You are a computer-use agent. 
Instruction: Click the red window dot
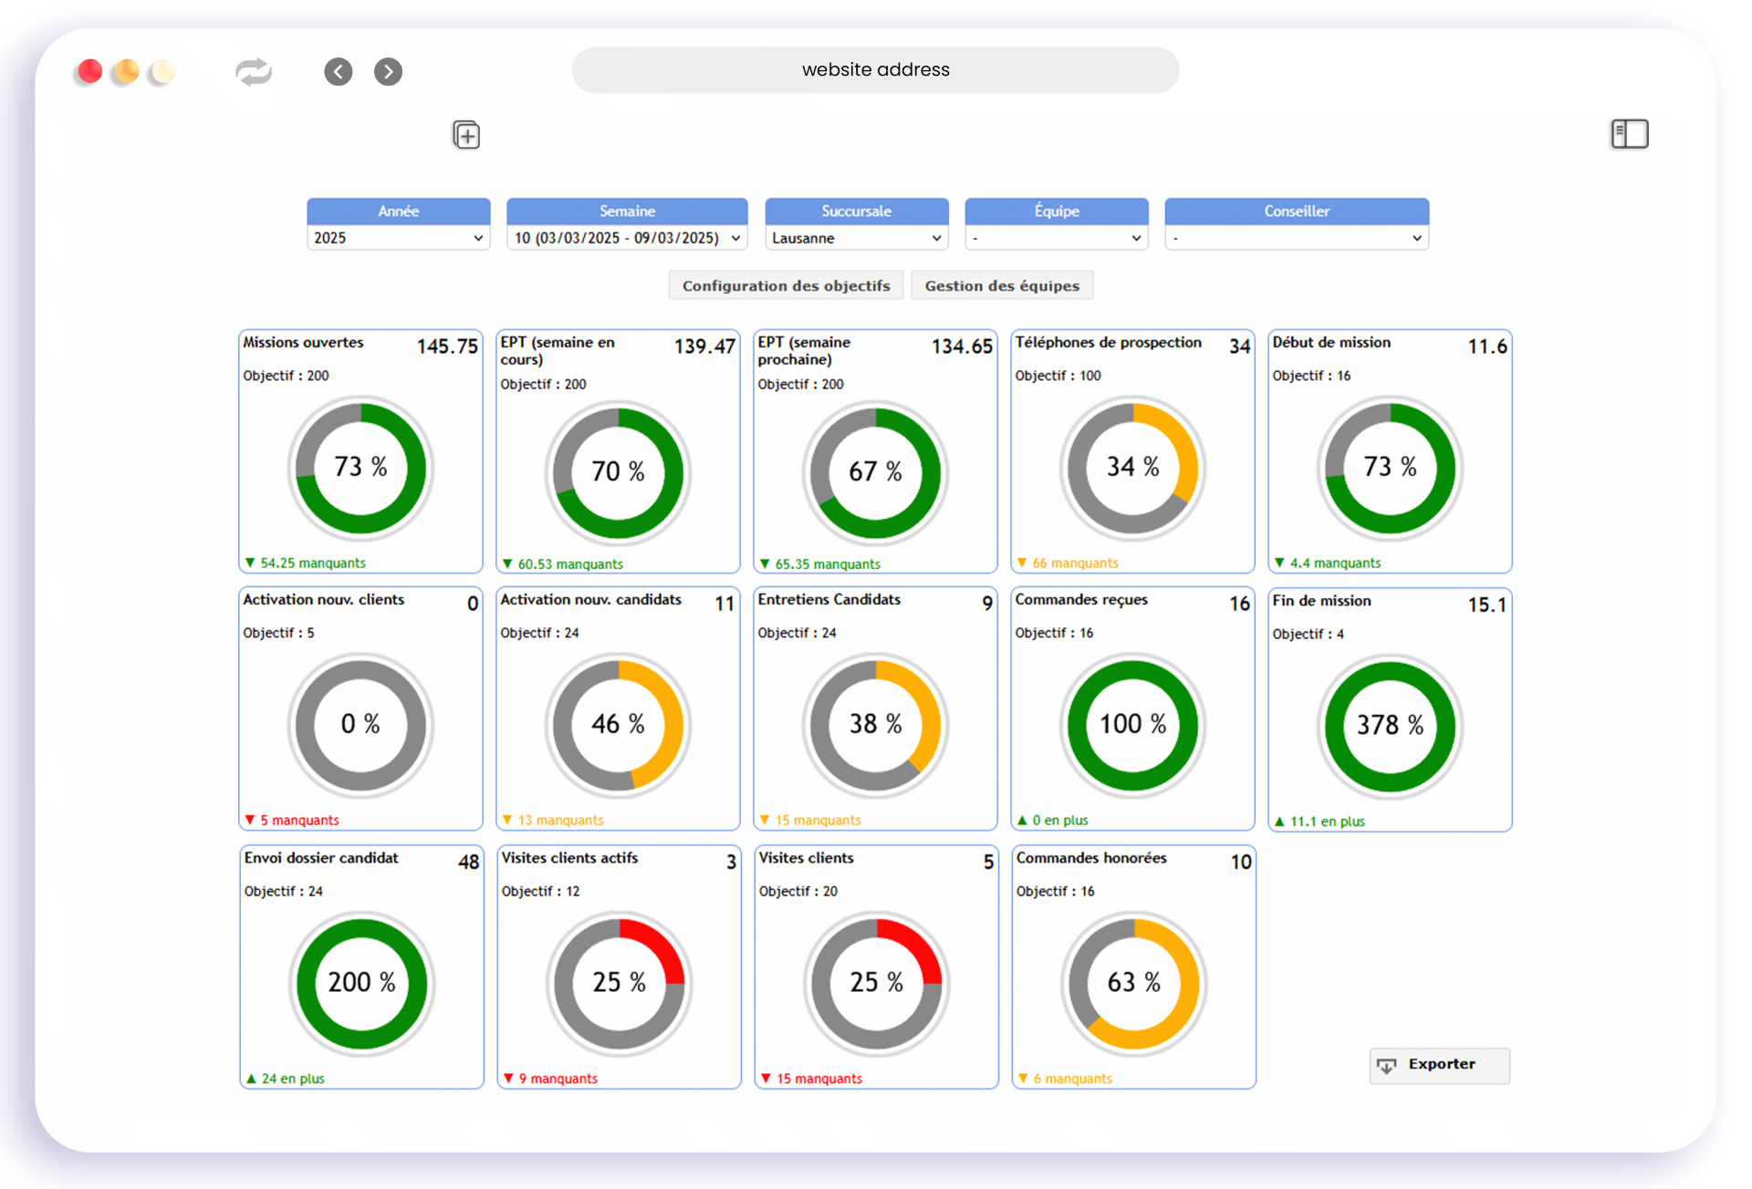89,72
